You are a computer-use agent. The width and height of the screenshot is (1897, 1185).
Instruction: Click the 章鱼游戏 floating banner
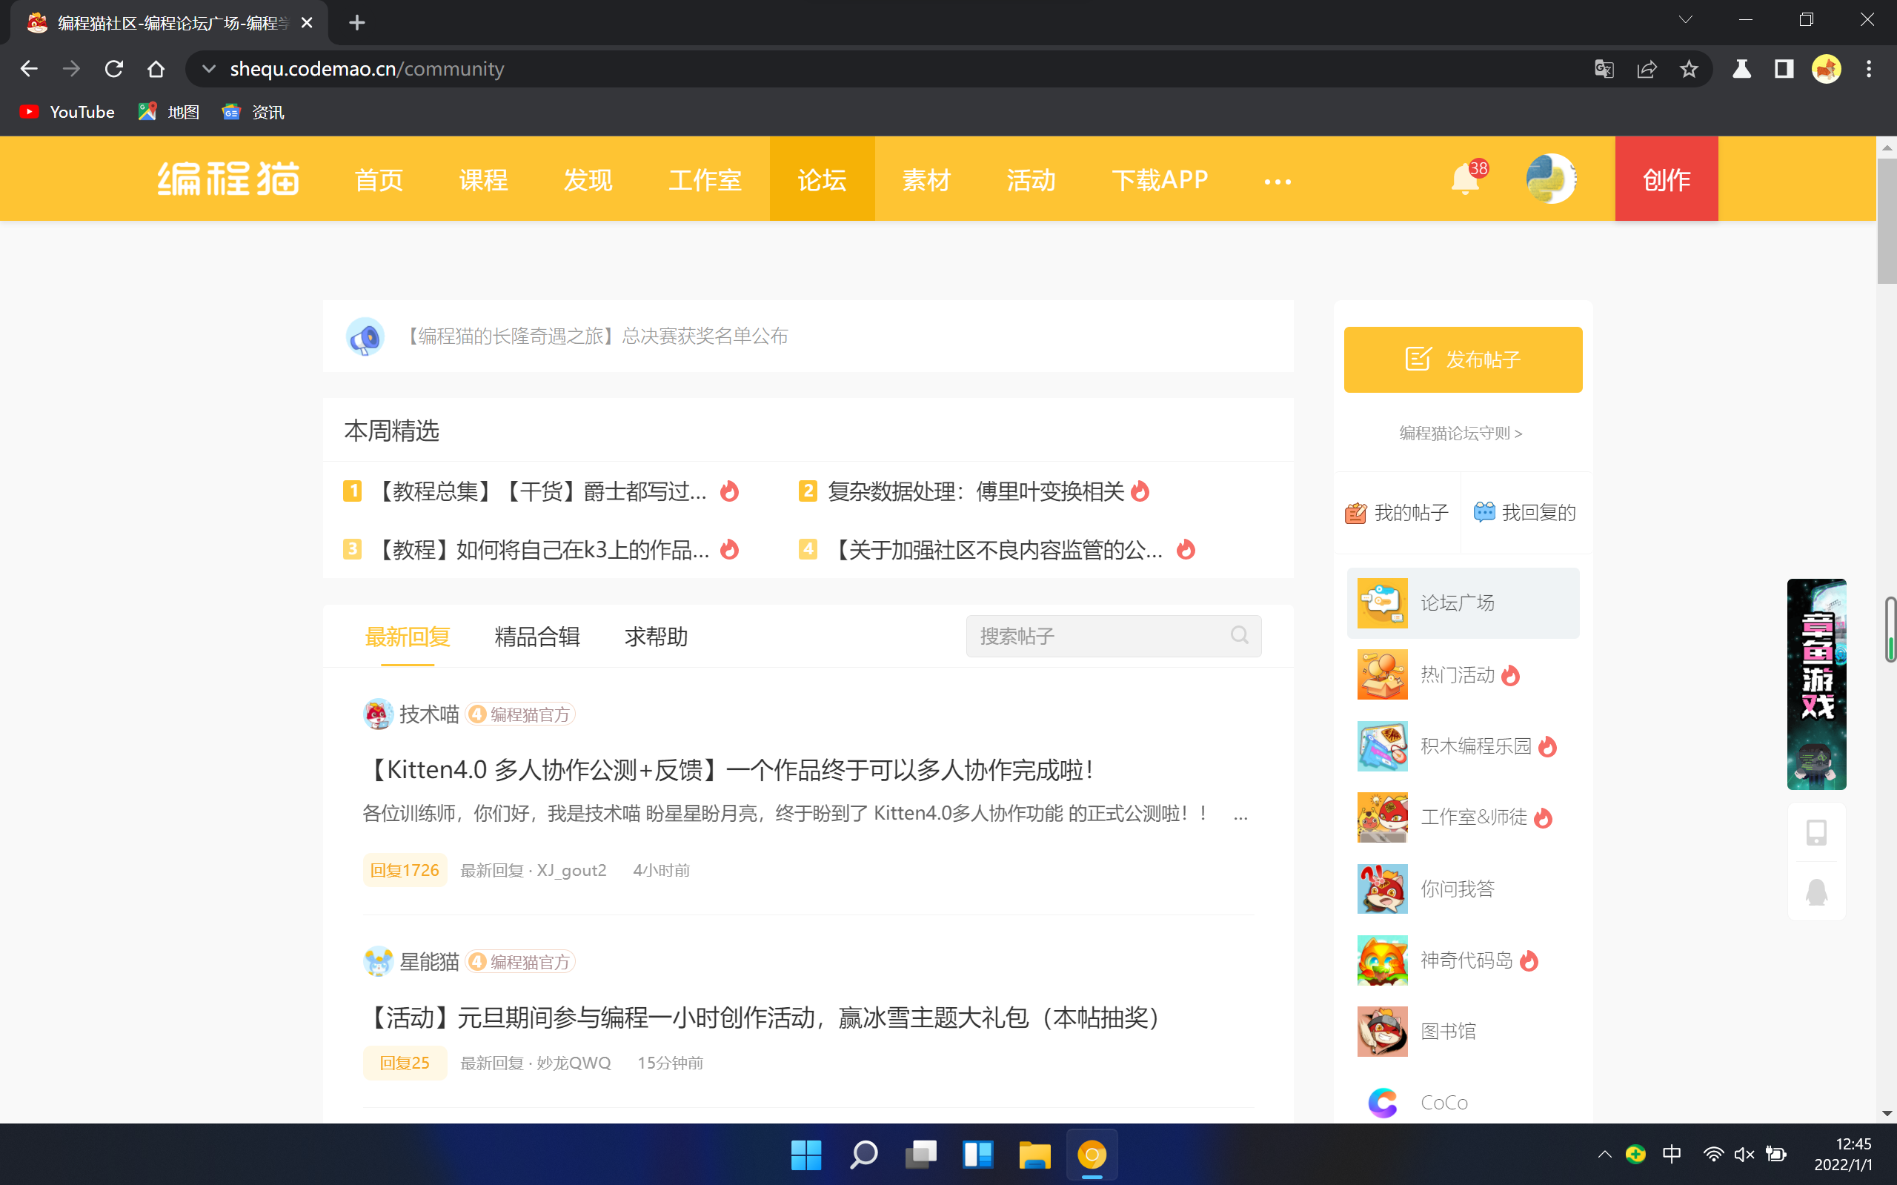1816,684
